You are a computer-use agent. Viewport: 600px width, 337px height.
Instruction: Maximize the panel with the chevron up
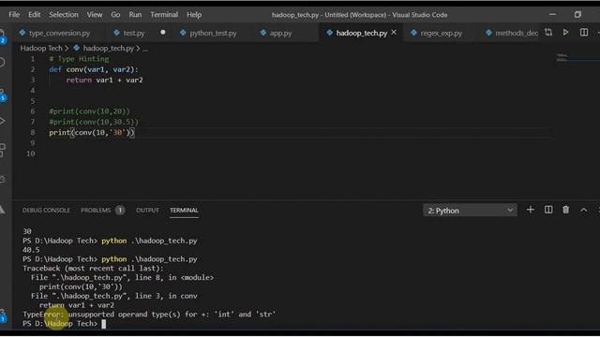[583, 210]
